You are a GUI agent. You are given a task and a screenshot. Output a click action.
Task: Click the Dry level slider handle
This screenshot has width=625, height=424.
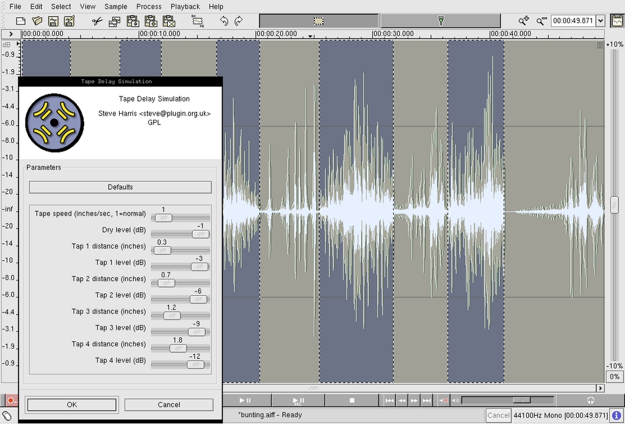[200, 234]
